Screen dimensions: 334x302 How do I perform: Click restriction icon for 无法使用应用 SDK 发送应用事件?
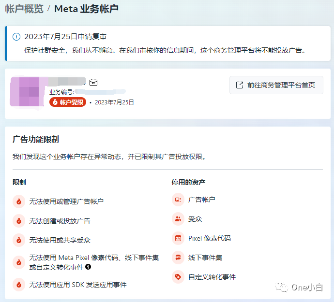click(x=19, y=284)
